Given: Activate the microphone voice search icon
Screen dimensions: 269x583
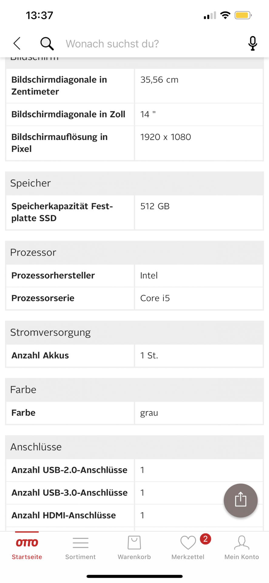Looking at the screenshot, I should point(253,43).
